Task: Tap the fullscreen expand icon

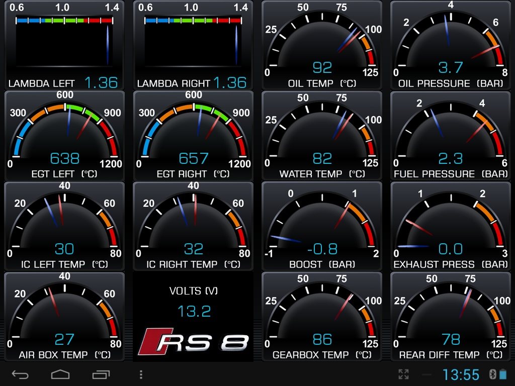Action: 403,374
